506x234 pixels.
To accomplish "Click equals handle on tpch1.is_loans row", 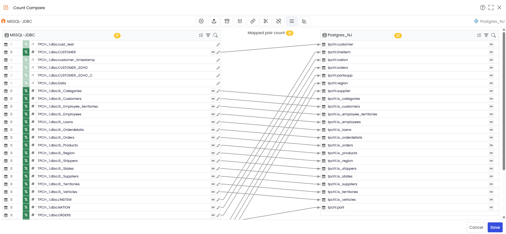I will [x=491, y=130].
